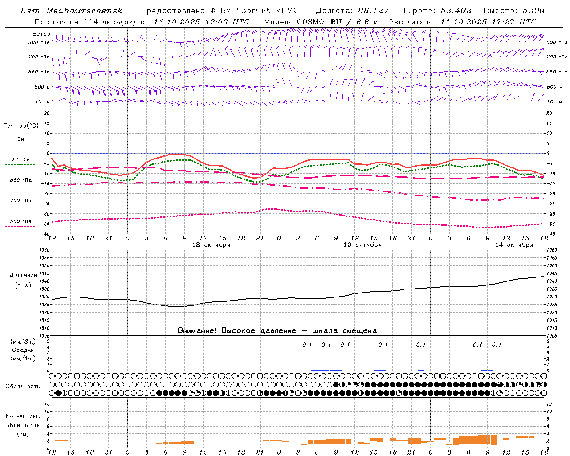Click the Высота: 530м value
Viewport: 570px width, 456px height.
coord(514,11)
